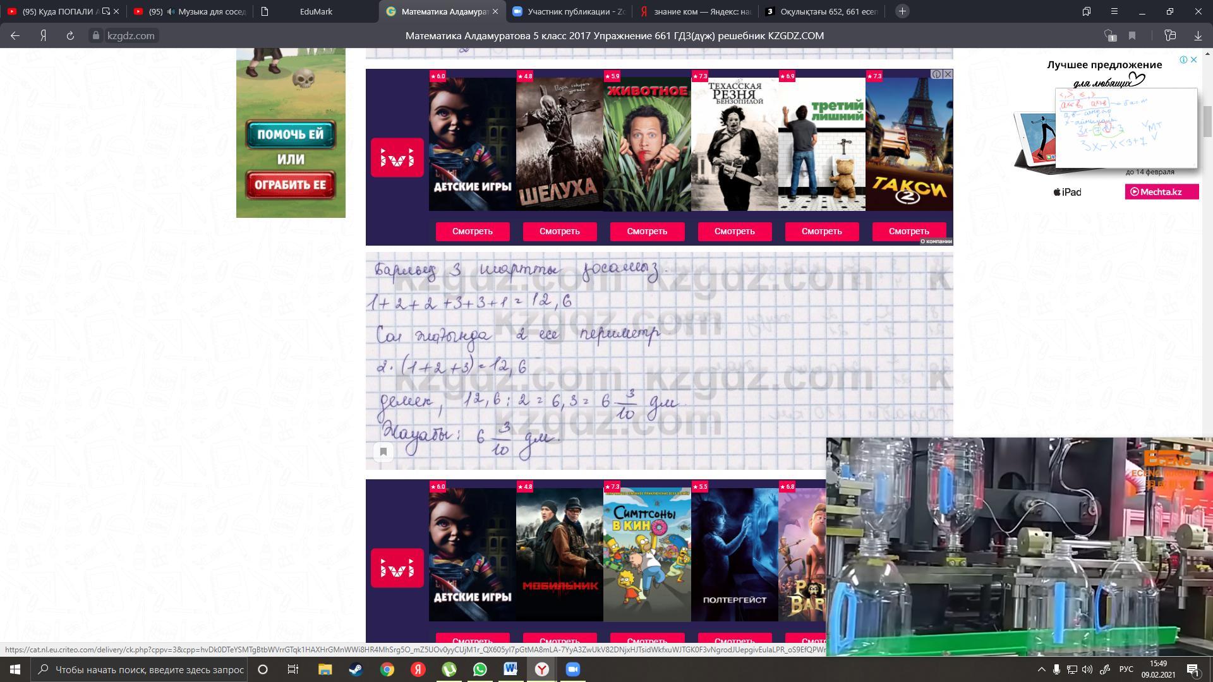The image size is (1213, 682).
Task: Open the Zoom app from taskbar
Action: pyautogui.click(x=572, y=669)
